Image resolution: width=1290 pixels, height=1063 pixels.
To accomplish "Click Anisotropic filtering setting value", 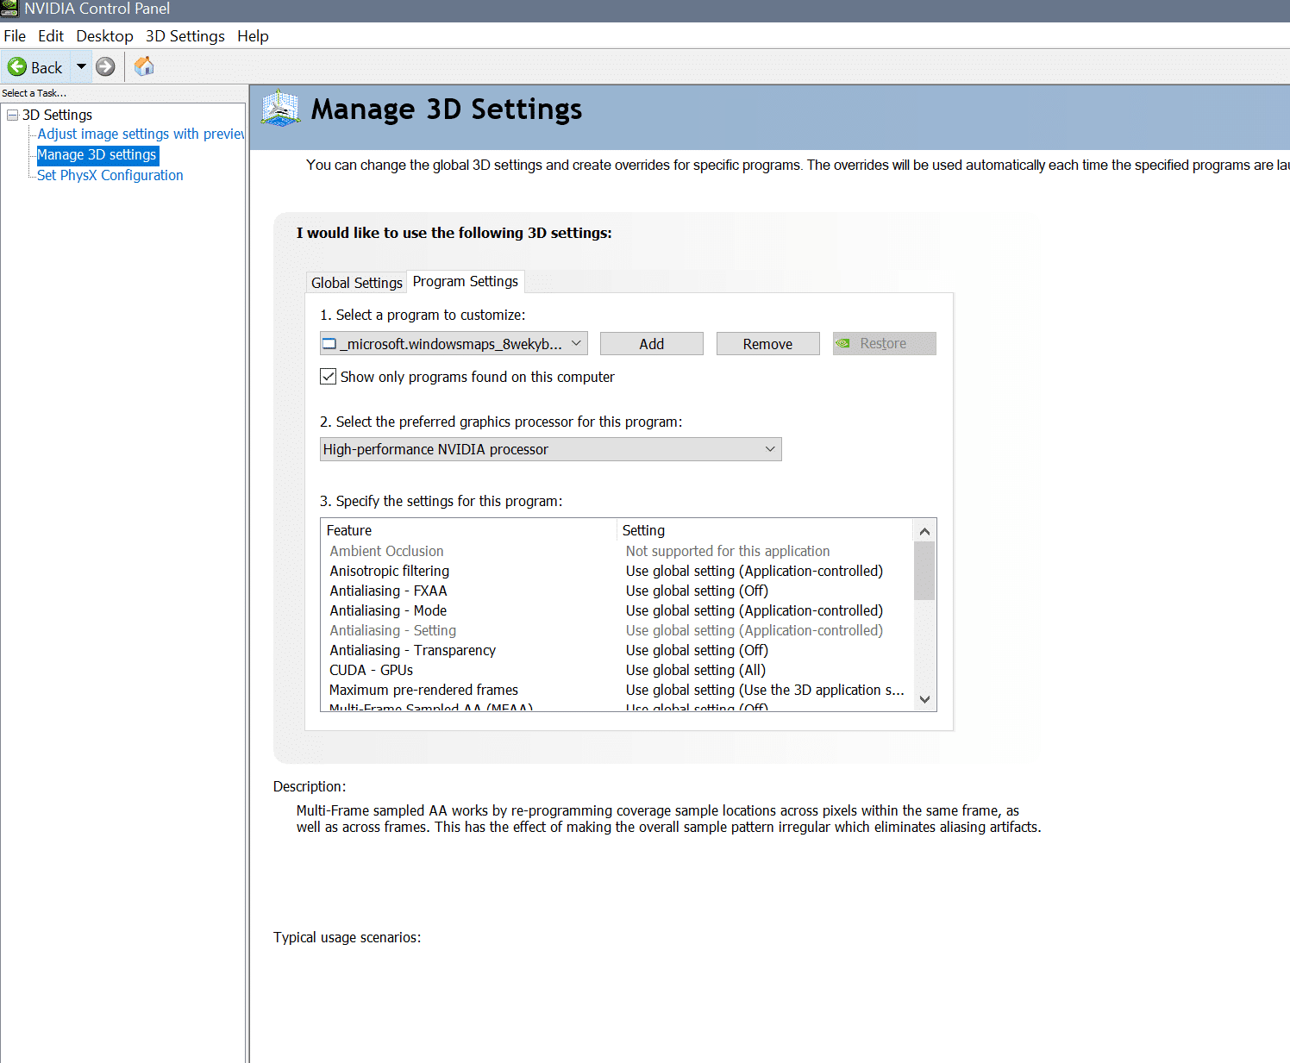I will [x=755, y=571].
